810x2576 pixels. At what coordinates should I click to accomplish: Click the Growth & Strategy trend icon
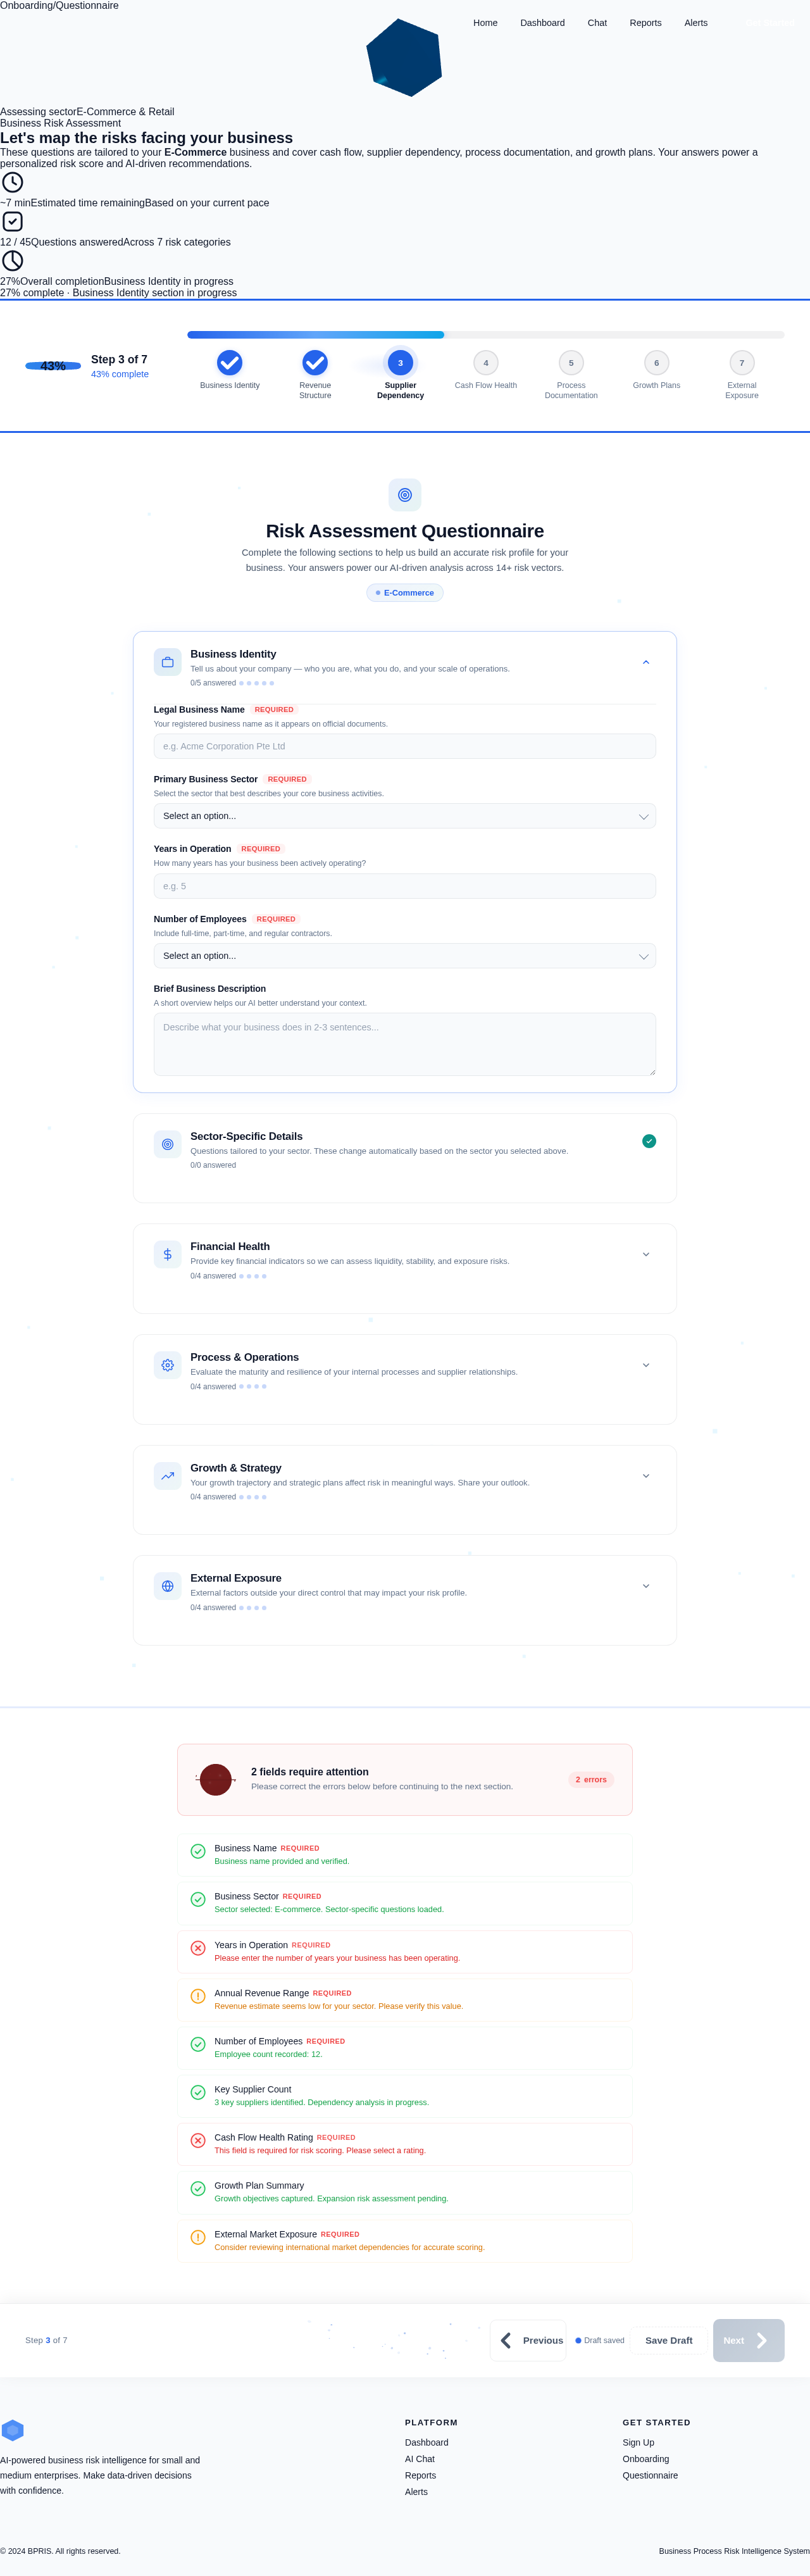pyautogui.click(x=167, y=1476)
